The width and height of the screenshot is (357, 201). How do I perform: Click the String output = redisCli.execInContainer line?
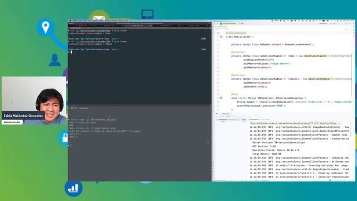coord(295,102)
